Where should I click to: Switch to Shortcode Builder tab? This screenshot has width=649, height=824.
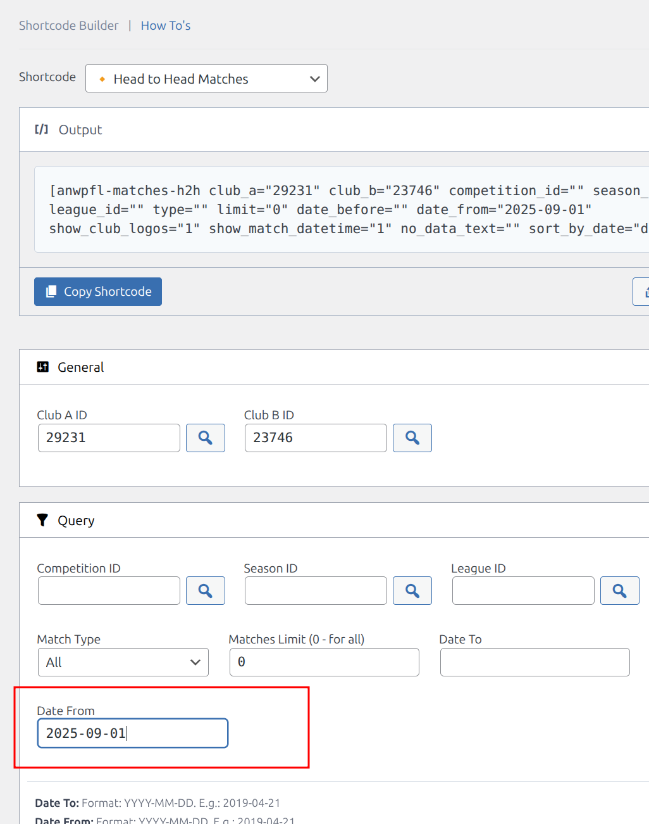tap(68, 26)
